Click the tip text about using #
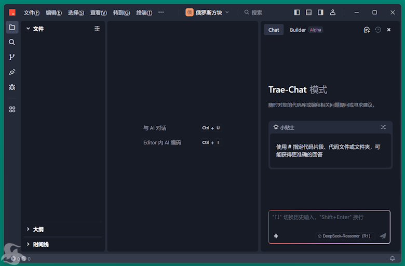This screenshot has height=266, width=405. click(x=328, y=151)
